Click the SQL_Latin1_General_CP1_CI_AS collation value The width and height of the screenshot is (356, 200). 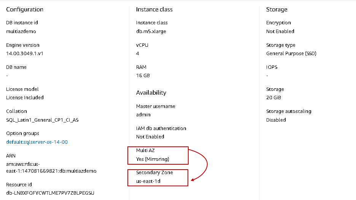42,120
